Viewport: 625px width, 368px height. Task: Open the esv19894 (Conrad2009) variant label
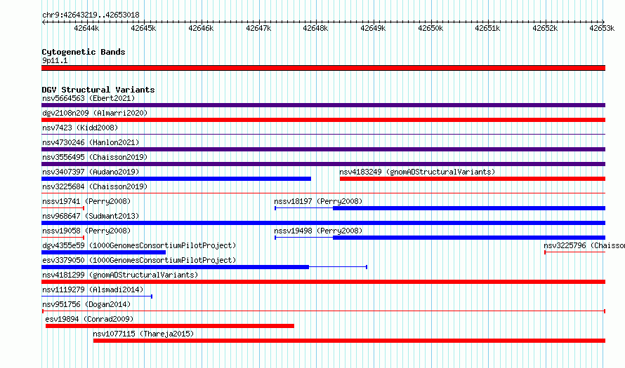click(x=89, y=319)
